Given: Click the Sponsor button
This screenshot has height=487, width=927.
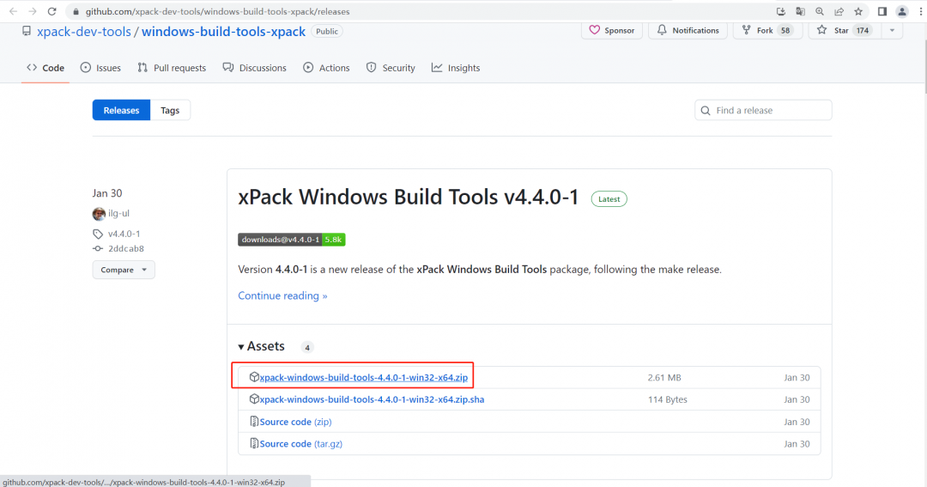Looking at the screenshot, I should 612,30.
